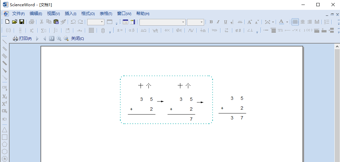
Task: Click the 打印(P) print button
Action: click(x=22, y=39)
